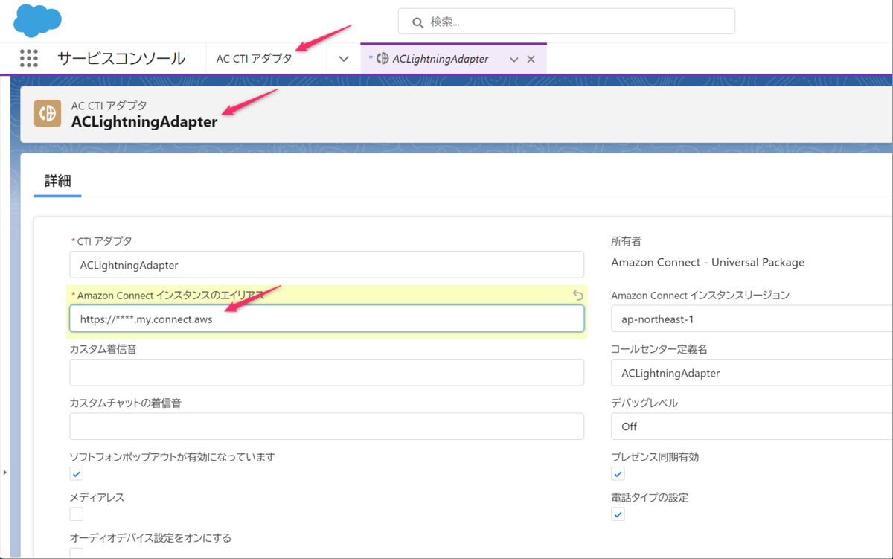Undo the Amazon Connect alias field change

(x=577, y=296)
